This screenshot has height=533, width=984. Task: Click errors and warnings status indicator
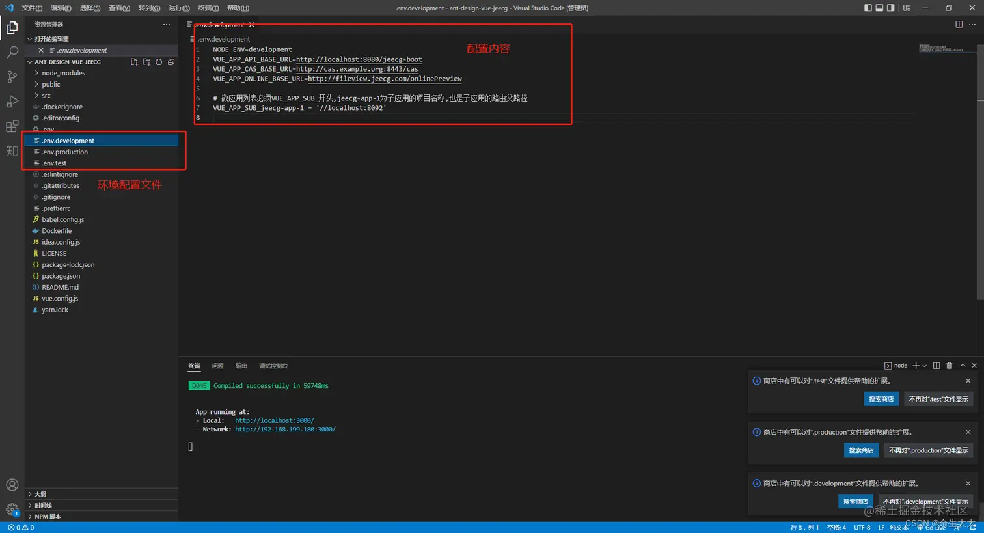click(x=21, y=528)
